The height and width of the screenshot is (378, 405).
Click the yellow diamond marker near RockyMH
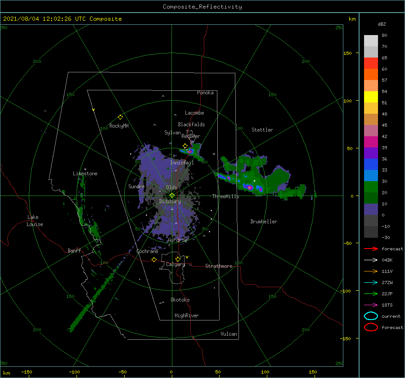[x=120, y=117]
